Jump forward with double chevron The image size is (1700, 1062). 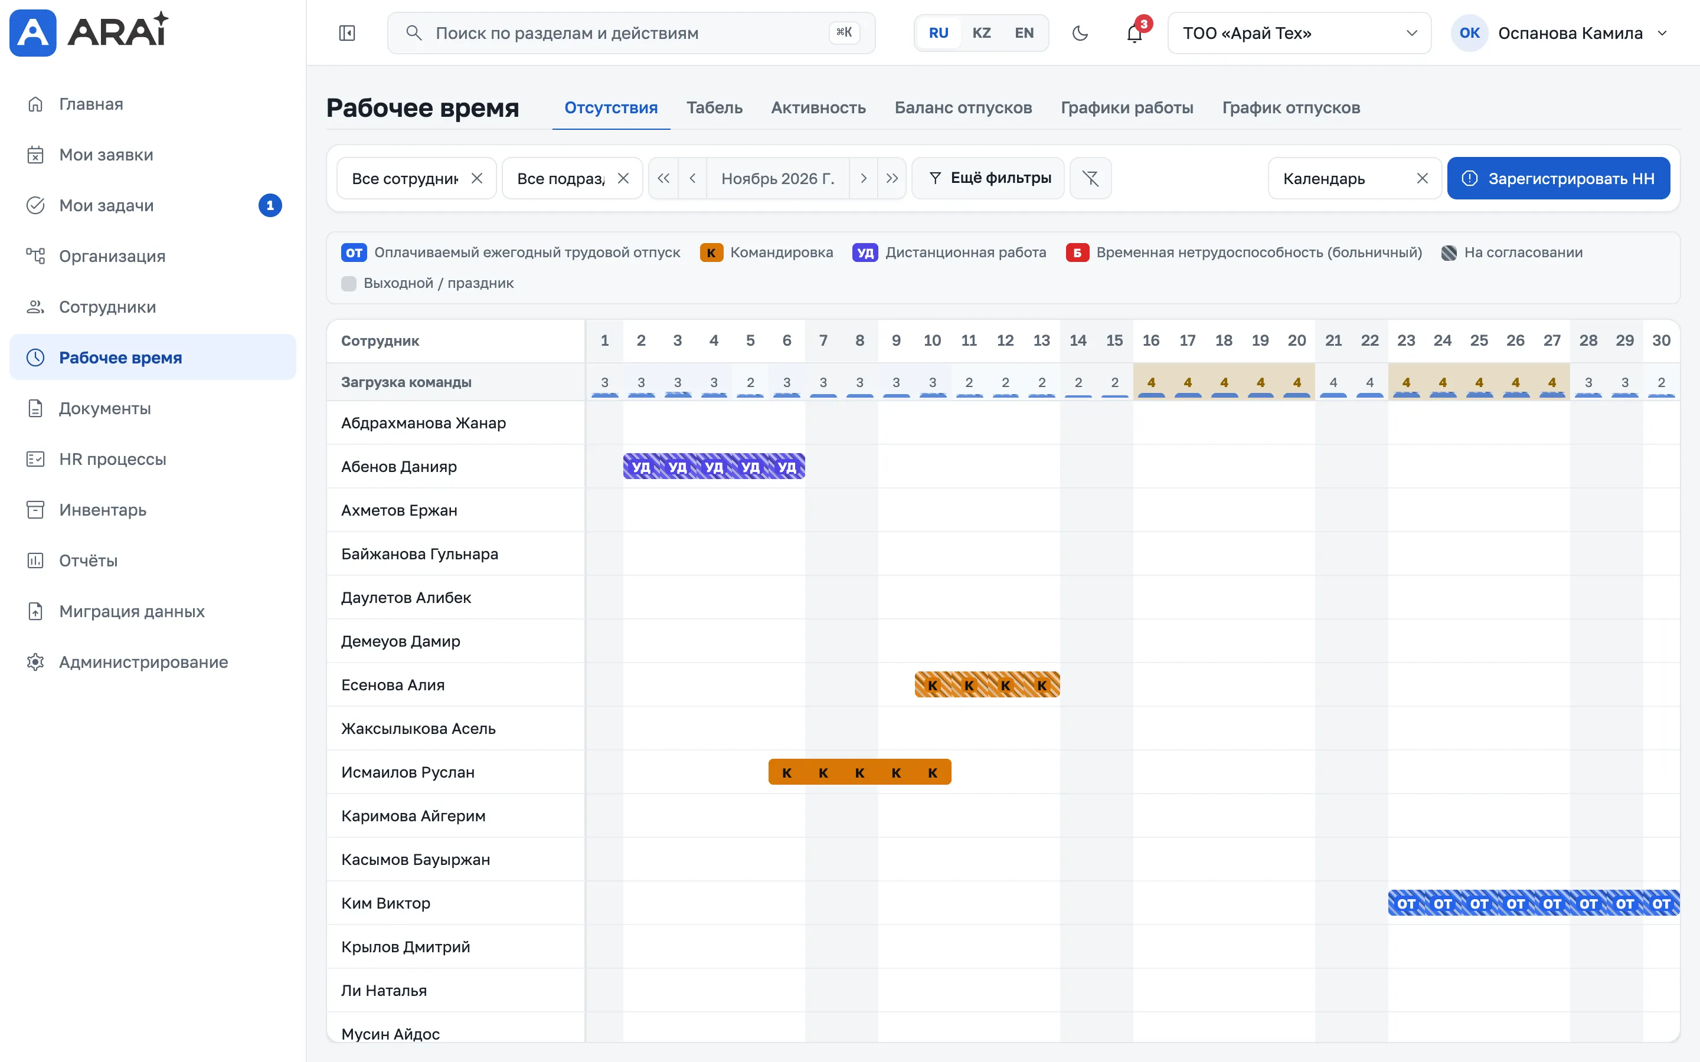892,178
